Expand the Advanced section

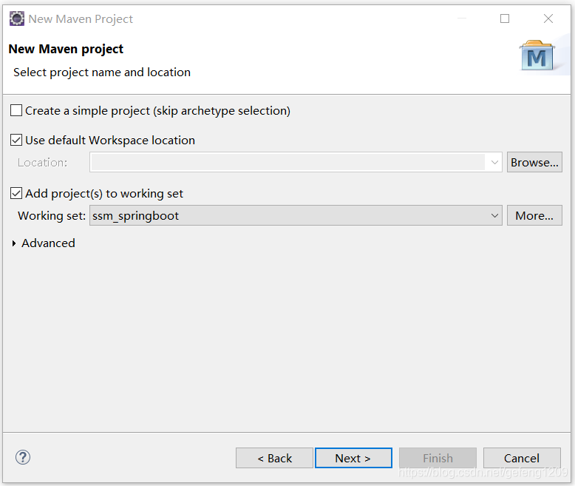14,243
